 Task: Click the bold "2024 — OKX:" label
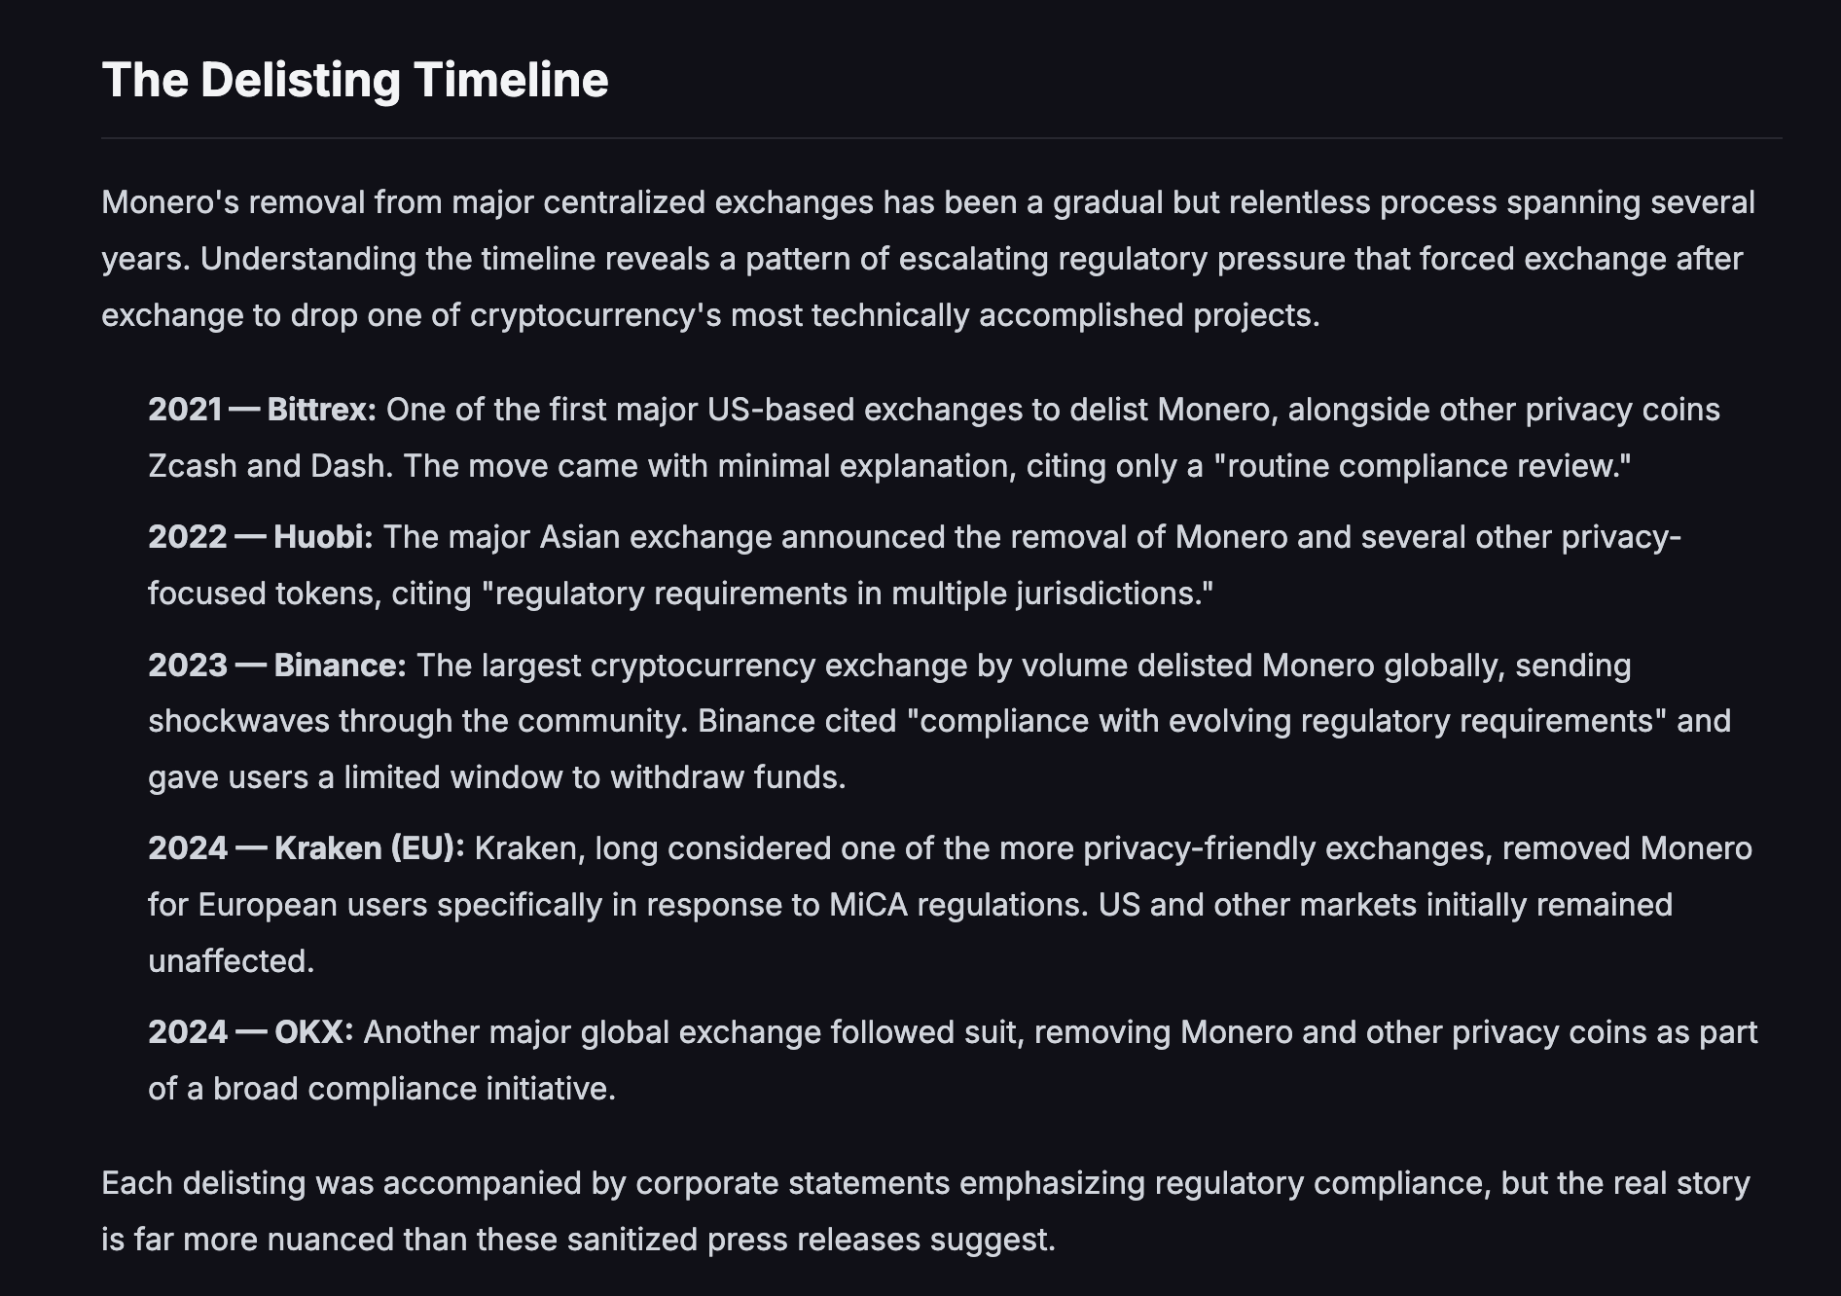[251, 1032]
